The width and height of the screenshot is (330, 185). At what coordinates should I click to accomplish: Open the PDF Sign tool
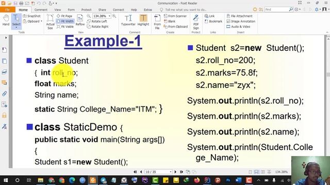click(196, 22)
